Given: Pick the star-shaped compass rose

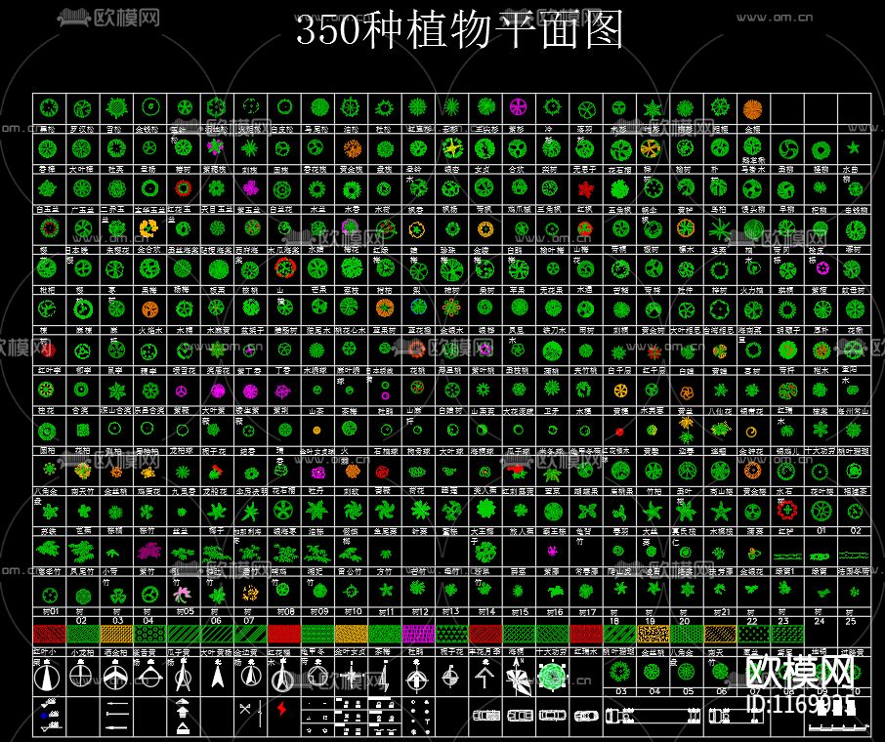Looking at the screenshot, I should pyautogui.click(x=519, y=677).
